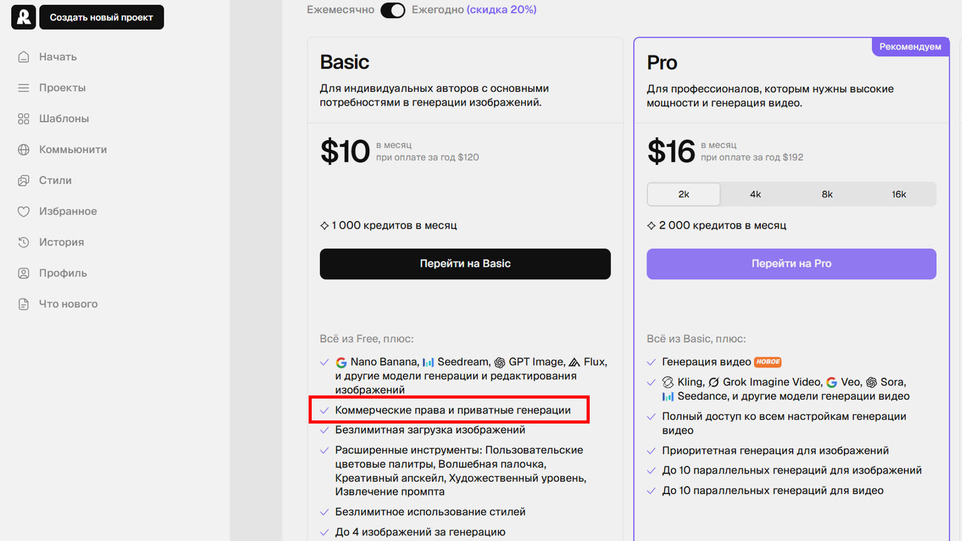The width and height of the screenshot is (962, 541).
Task: Open the Что нового document icon
Action: (24, 304)
